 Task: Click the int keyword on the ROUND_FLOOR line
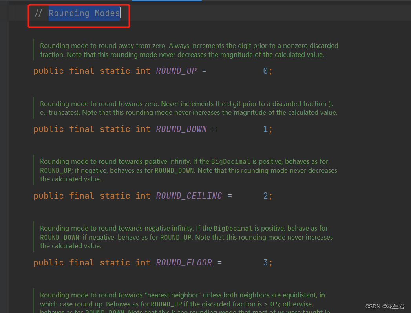143,262
